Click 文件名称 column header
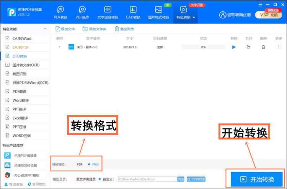The width and height of the screenshot is (287, 189). coord(93,38)
